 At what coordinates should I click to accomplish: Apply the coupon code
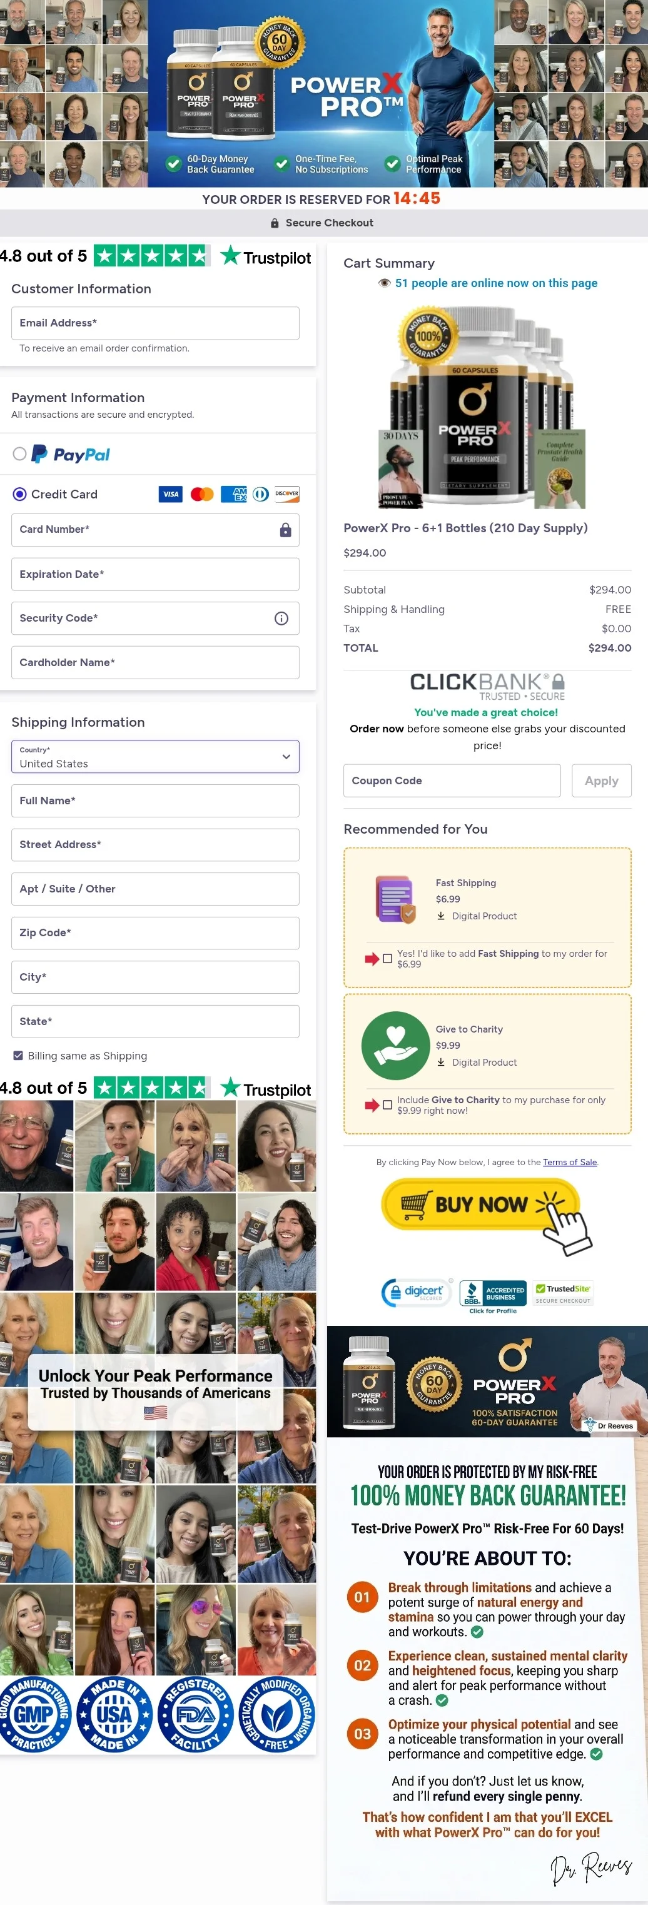coord(601,781)
